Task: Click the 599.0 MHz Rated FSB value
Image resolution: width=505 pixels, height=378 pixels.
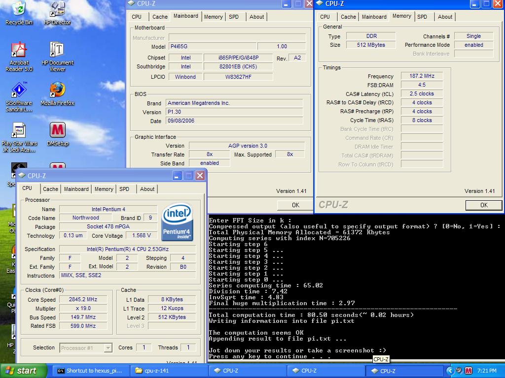Action: click(x=83, y=326)
